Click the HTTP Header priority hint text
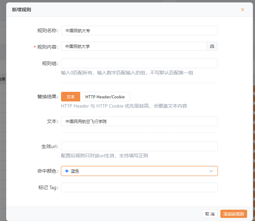Screen dimensions: 255x221 (124, 106)
